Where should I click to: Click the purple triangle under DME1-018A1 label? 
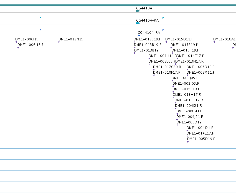[x=214, y=42]
